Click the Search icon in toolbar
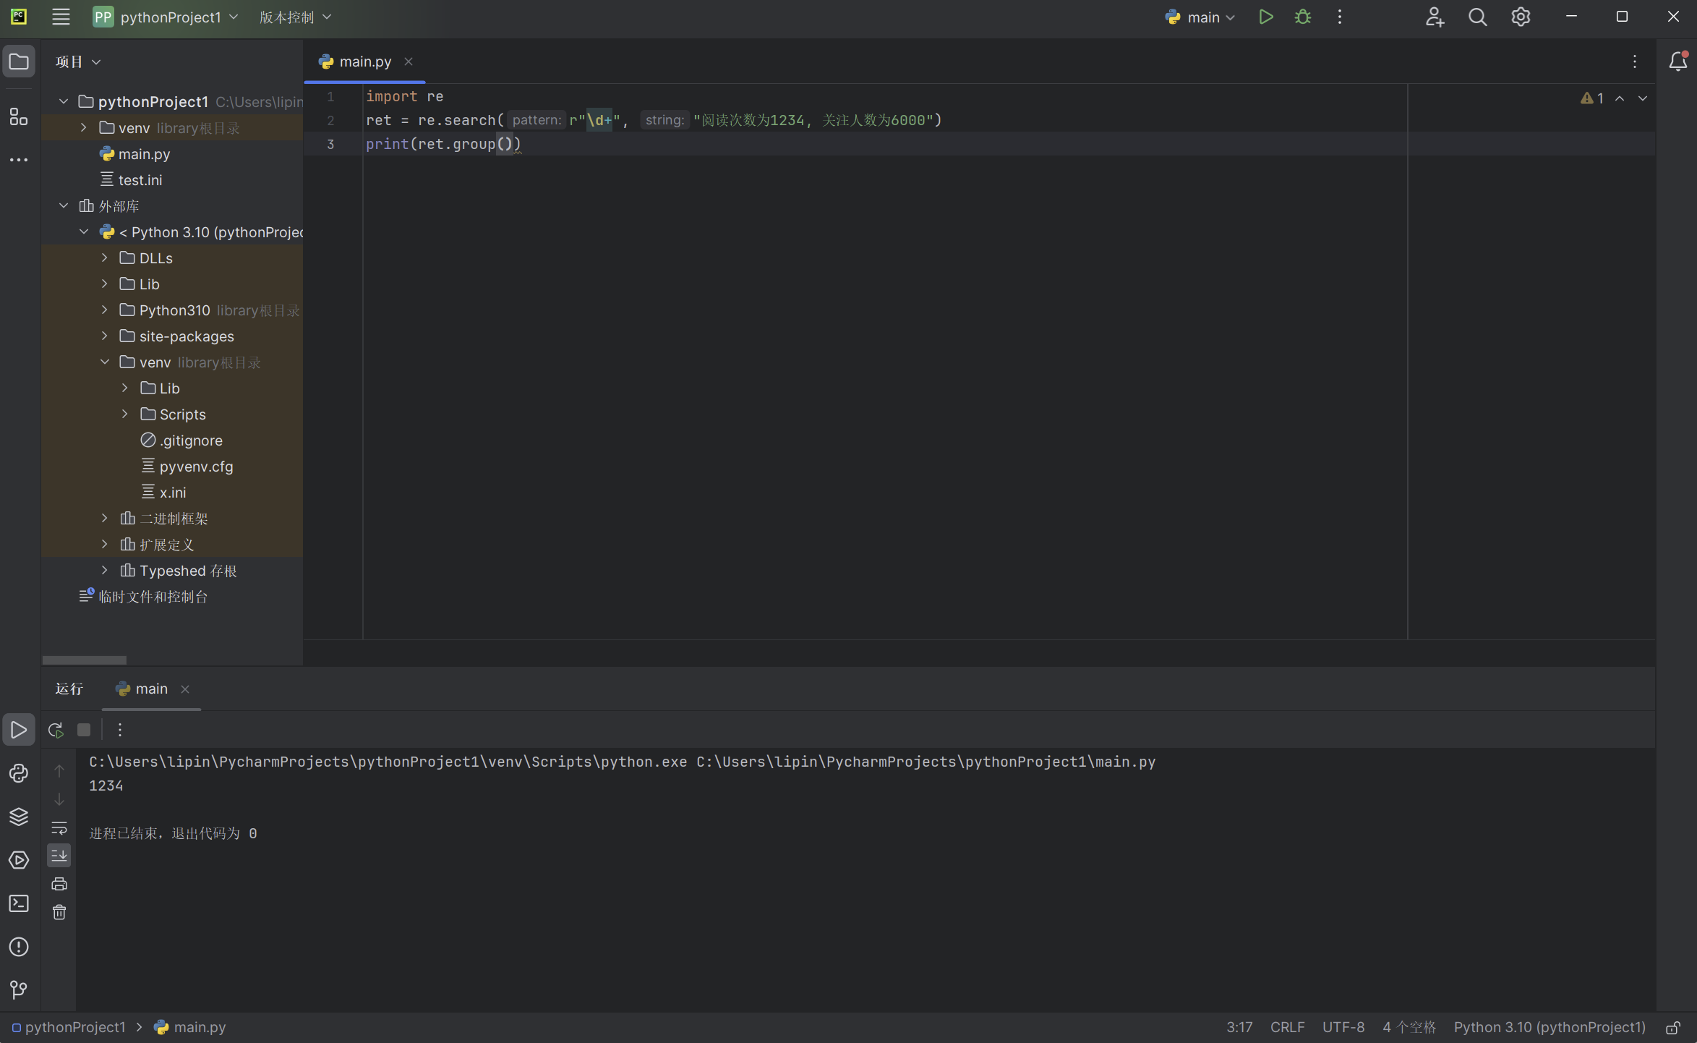Viewport: 1697px width, 1043px height. pyautogui.click(x=1476, y=17)
